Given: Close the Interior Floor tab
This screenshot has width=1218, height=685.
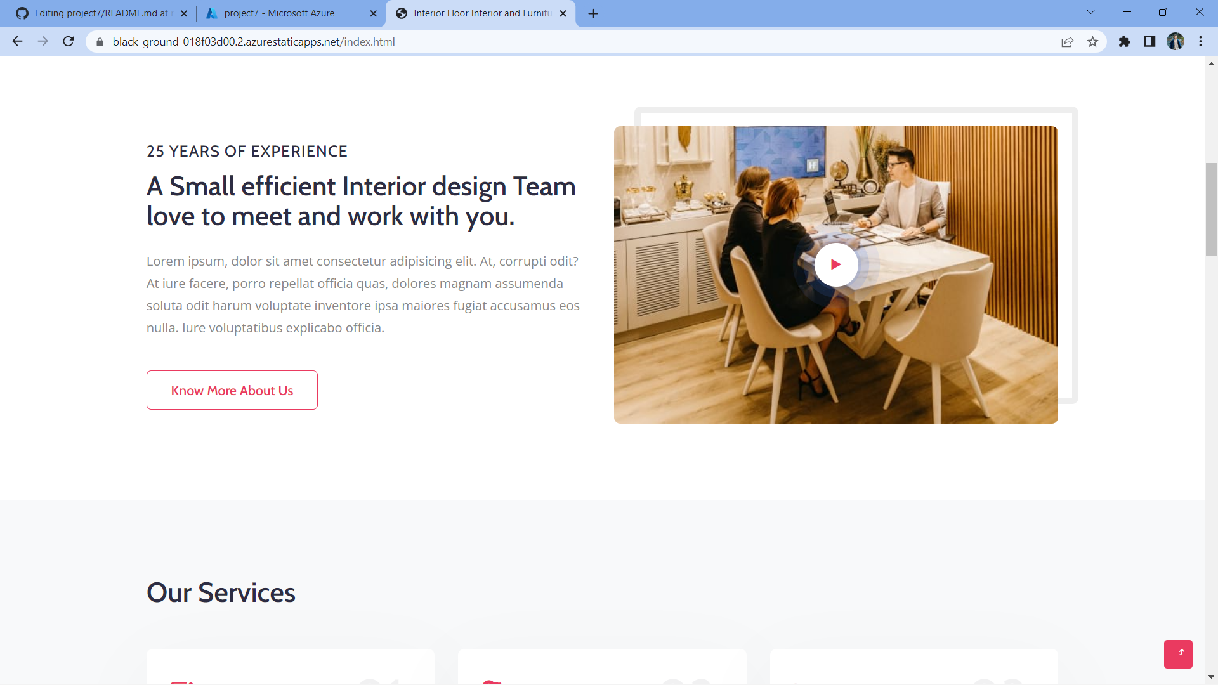Looking at the screenshot, I should pyautogui.click(x=563, y=13).
